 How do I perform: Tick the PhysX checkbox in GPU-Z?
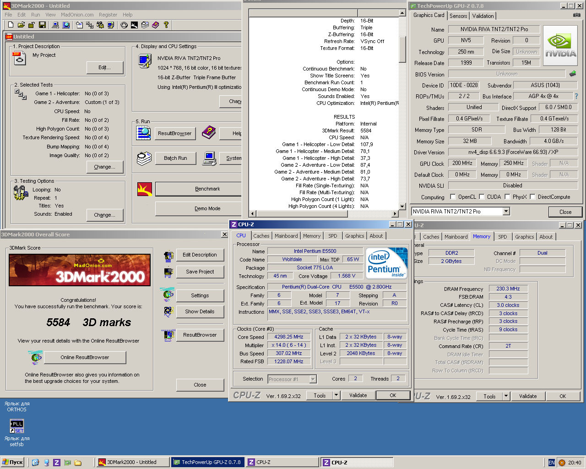(x=507, y=197)
